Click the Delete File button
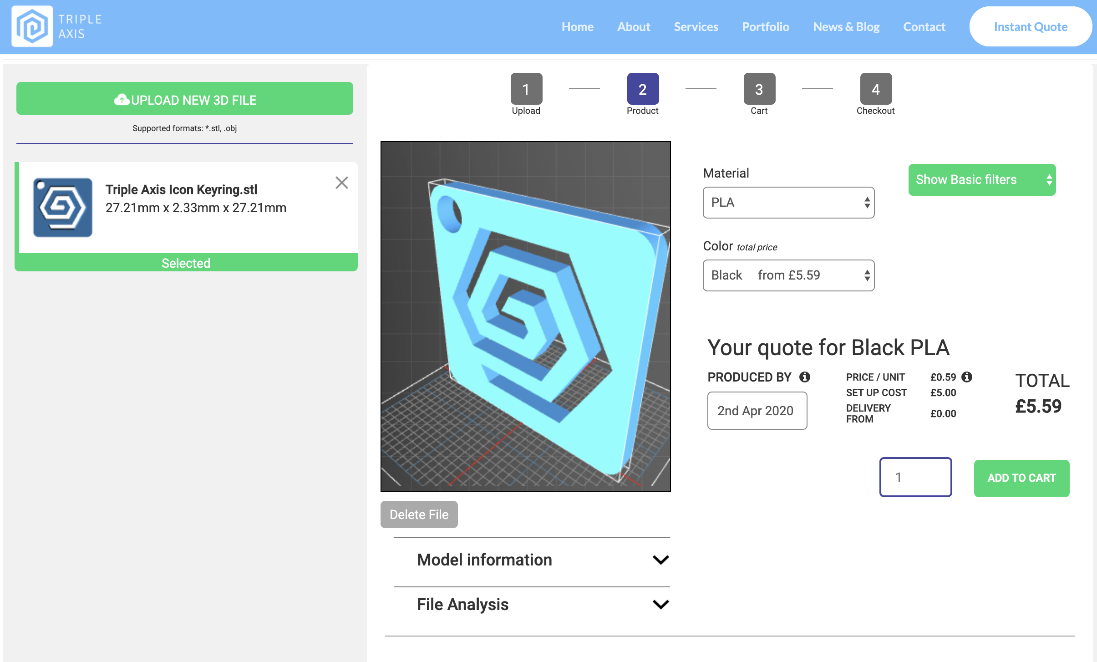The width and height of the screenshot is (1097, 662). click(418, 514)
